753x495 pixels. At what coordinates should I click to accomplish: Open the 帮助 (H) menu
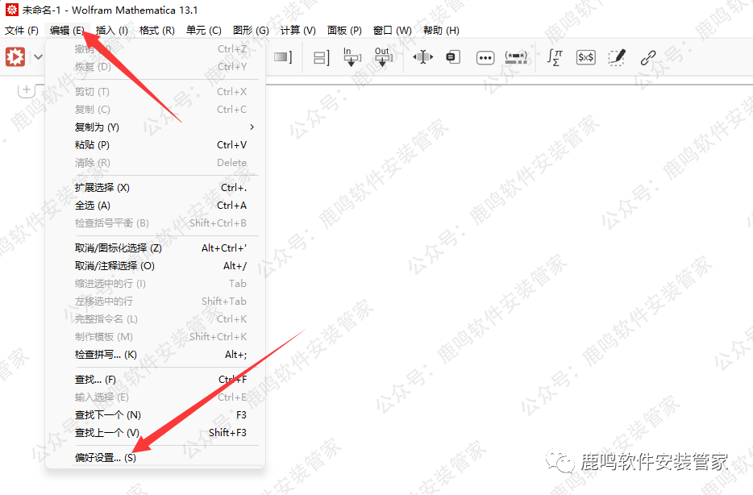(440, 31)
